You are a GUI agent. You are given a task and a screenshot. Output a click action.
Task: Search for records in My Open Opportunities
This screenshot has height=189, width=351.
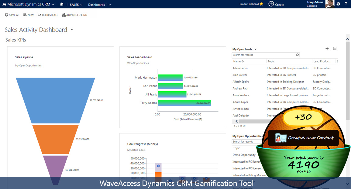point(247,141)
